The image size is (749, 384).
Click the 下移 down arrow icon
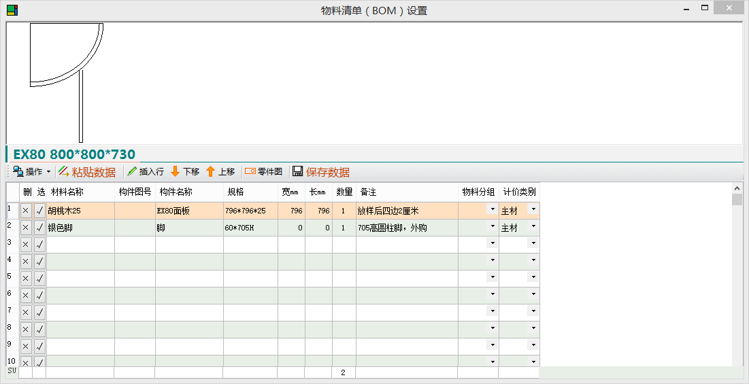[175, 172]
